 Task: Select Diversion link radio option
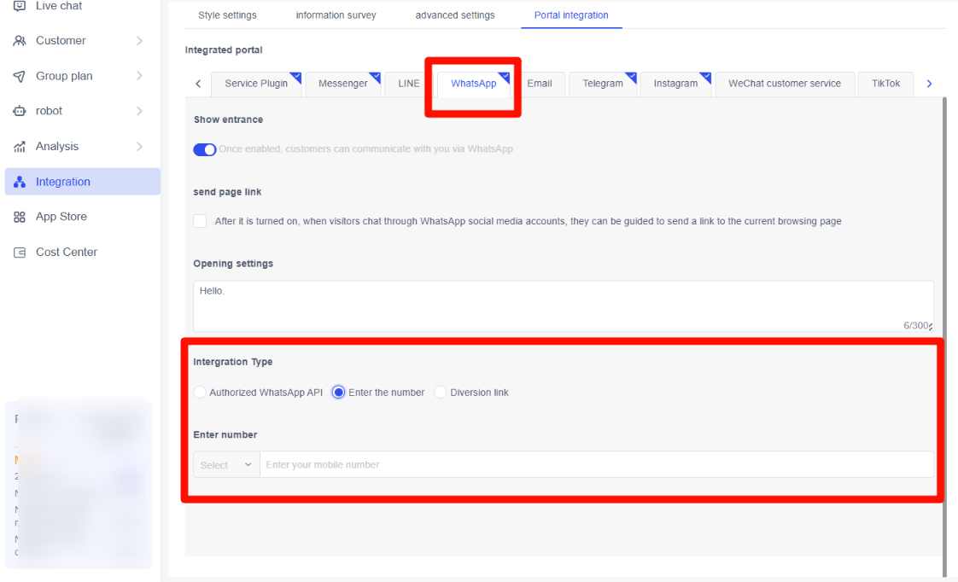click(440, 392)
